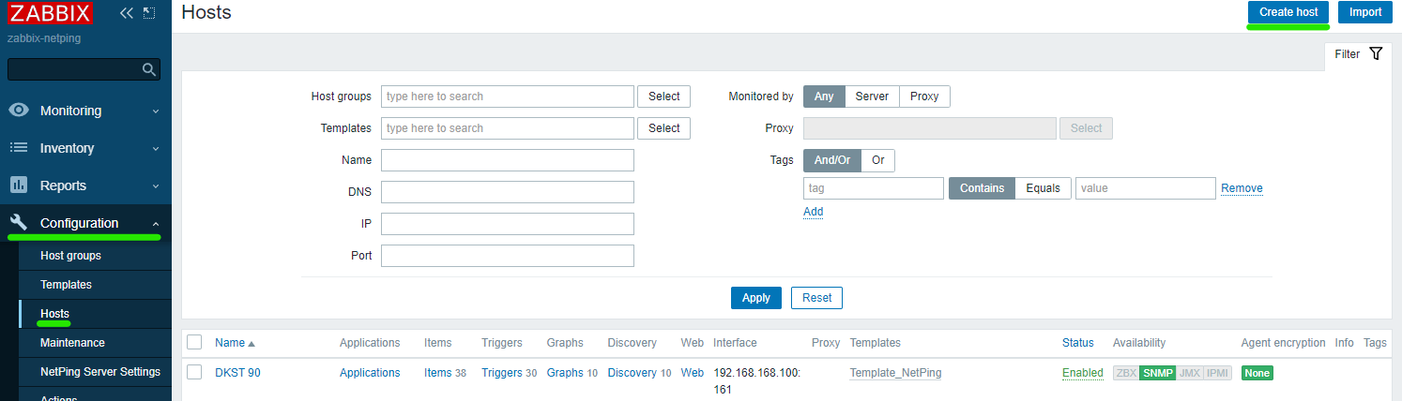Collapse the Configuration menu chevron
1402x401 pixels.
pos(156,223)
